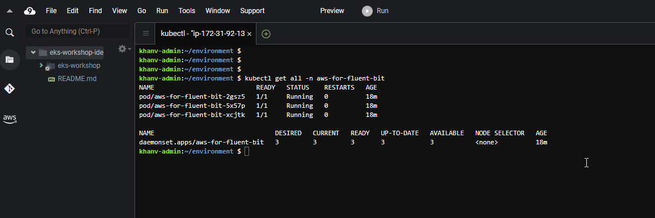Open the tab list menu icon
655x218 pixels.
(146, 34)
